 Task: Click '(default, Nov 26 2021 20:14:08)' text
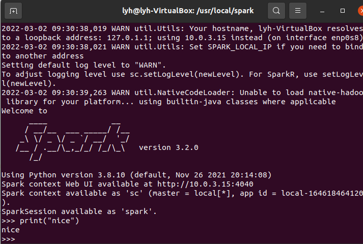tap(201, 175)
